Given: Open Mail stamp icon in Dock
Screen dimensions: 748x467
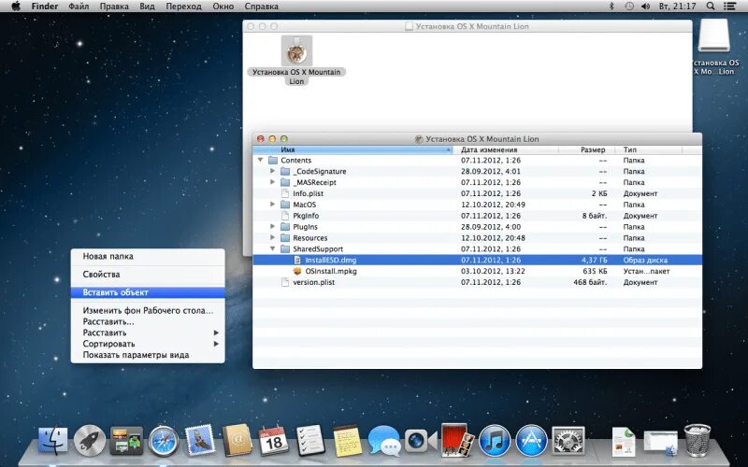Looking at the screenshot, I should click(200, 440).
